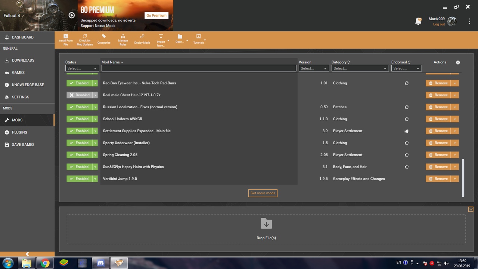Open table column settings gear icon
Viewport: 478px width, 269px height.
coord(458,62)
